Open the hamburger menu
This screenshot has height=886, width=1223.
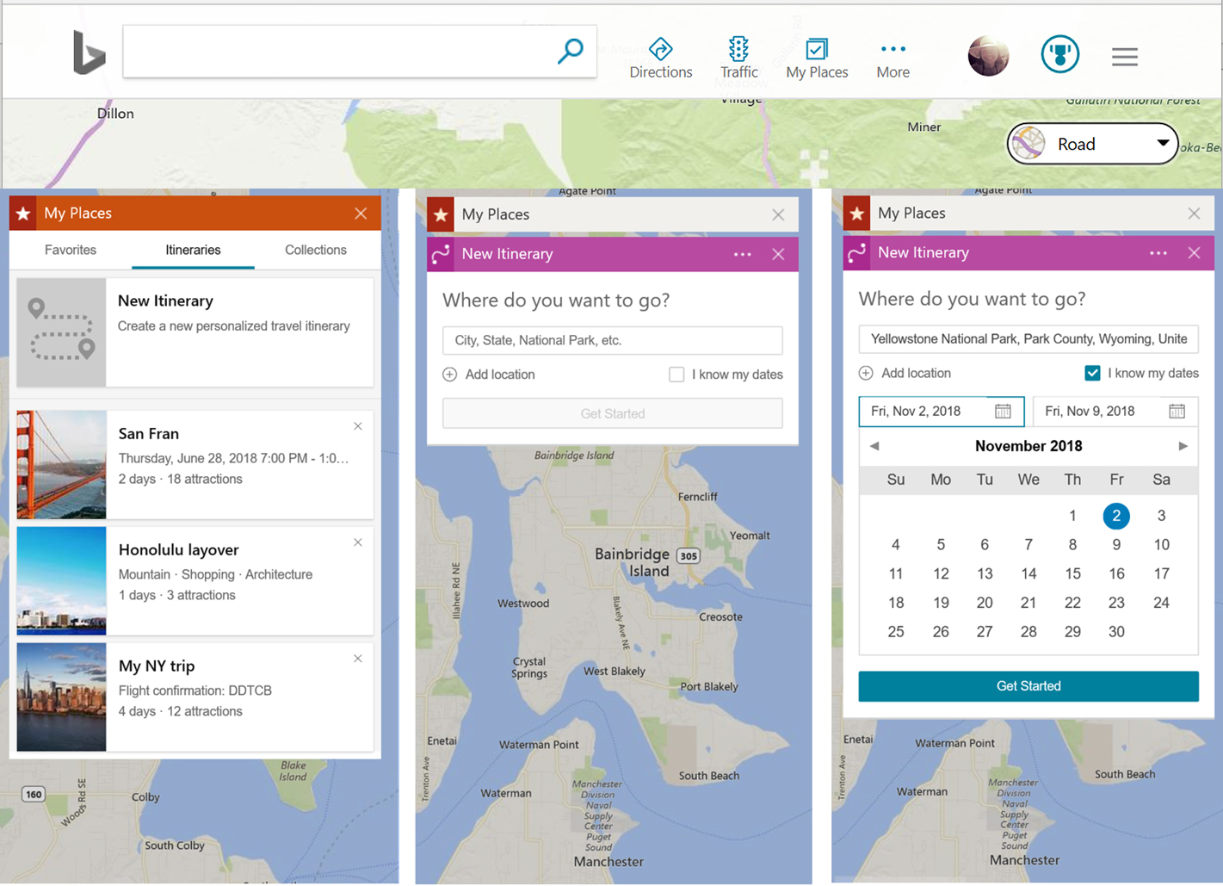1124,56
